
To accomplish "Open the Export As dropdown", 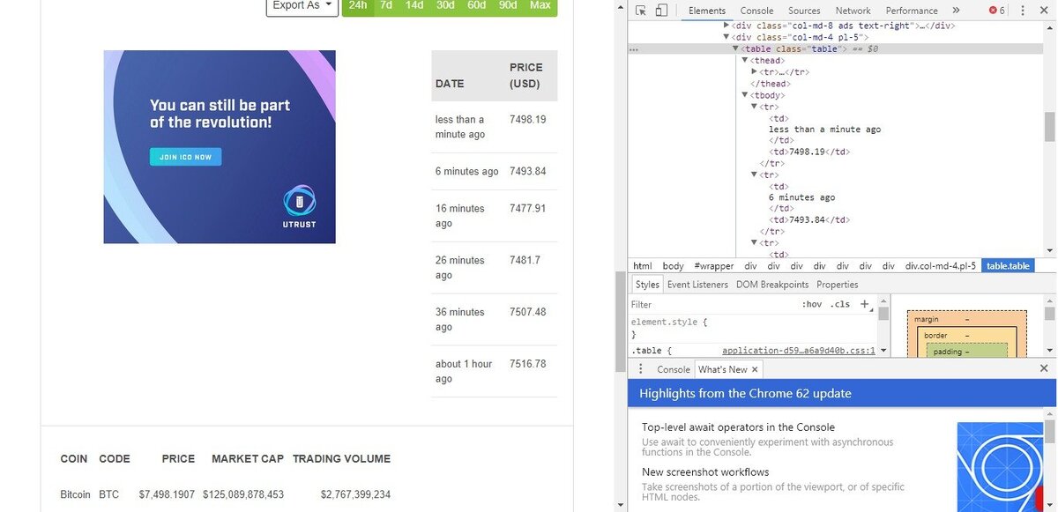I will tap(302, 5).
